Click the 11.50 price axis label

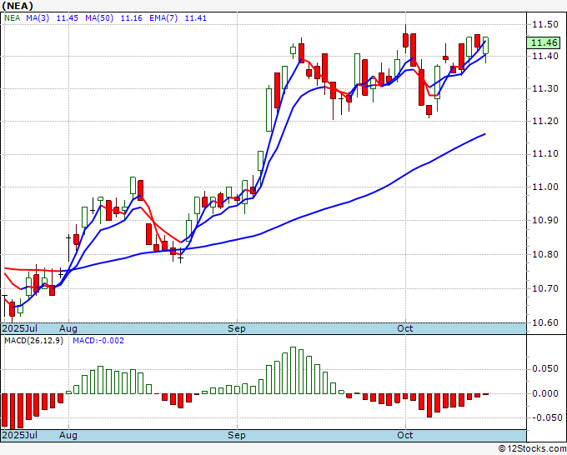pos(545,24)
